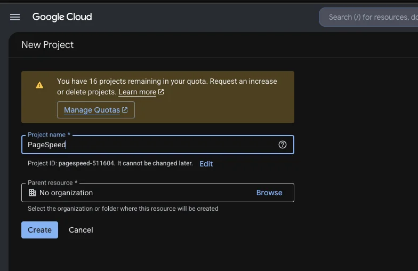
Task: Open the Project name help icon
Action: [283, 145]
